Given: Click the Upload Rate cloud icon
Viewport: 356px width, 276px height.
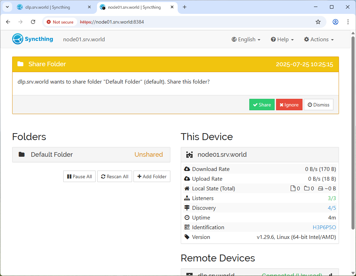Looking at the screenshot, I should click(x=187, y=179).
